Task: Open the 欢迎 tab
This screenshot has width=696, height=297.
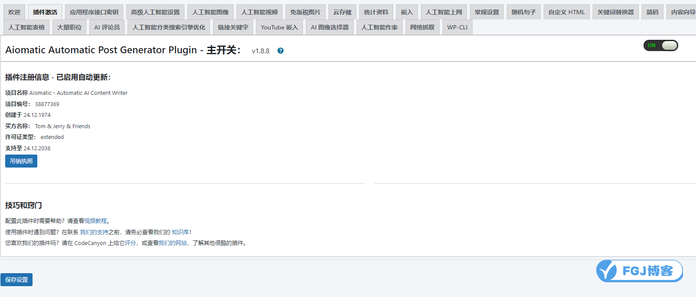Action: pyautogui.click(x=14, y=12)
